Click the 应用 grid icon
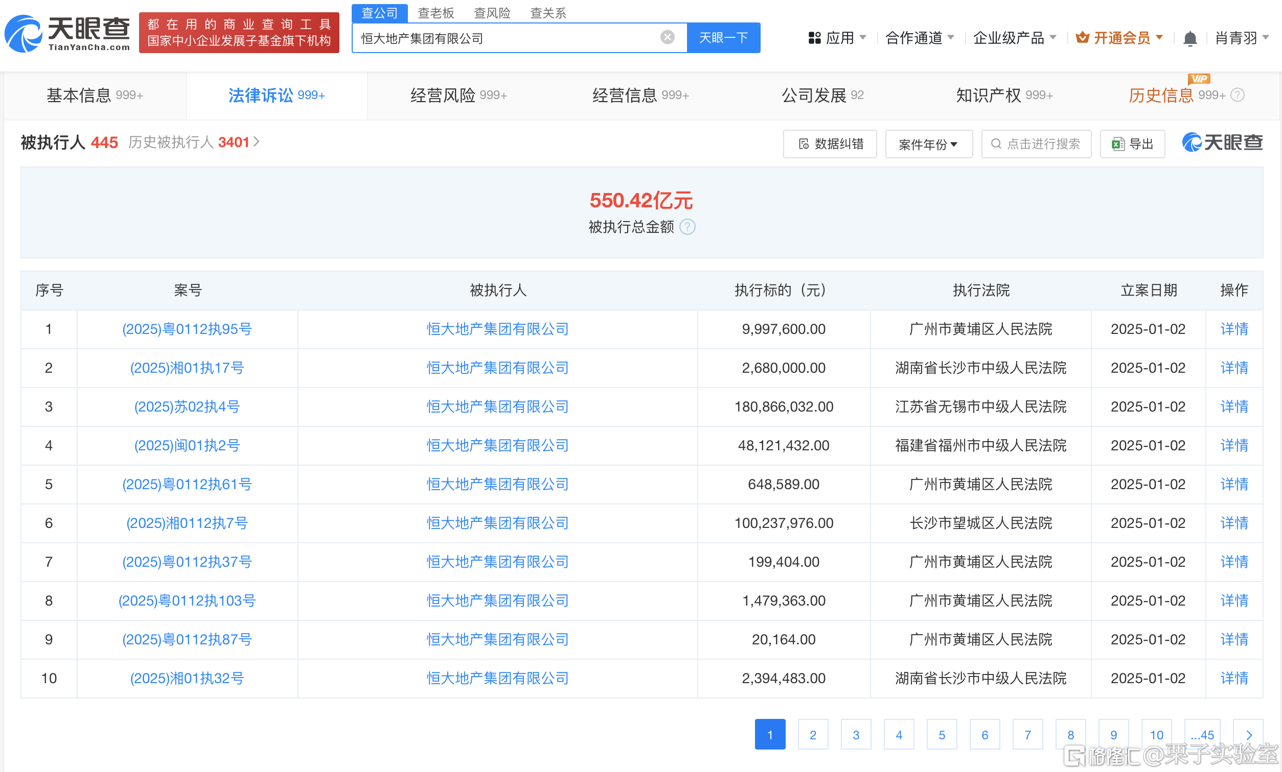Viewport: 1282px width, 772px height. click(814, 38)
